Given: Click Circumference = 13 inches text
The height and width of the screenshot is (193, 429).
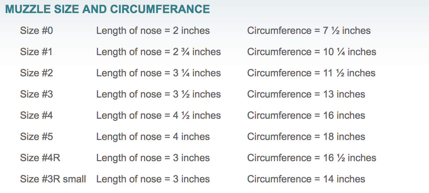Looking at the screenshot, I should [306, 94].
